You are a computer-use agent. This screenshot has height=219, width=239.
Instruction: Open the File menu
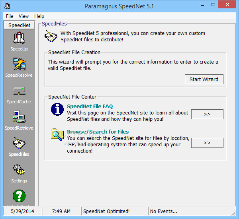click(10, 16)
